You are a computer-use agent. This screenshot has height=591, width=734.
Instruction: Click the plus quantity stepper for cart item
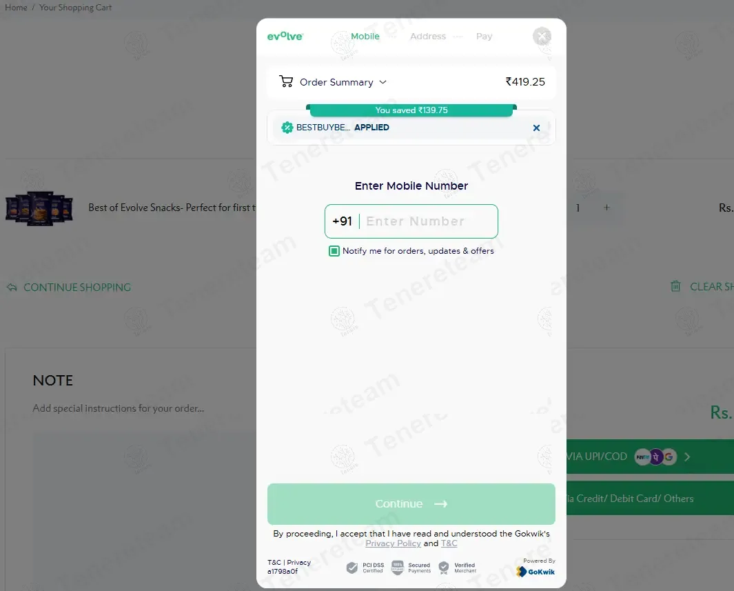(606, 208)
